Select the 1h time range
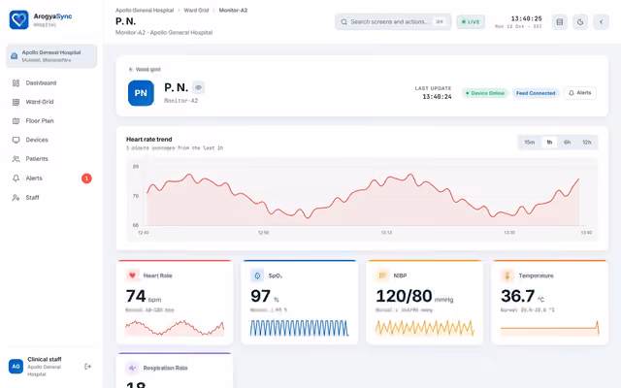The height and width of the screenshot is (388, 621). pos(549,143)
